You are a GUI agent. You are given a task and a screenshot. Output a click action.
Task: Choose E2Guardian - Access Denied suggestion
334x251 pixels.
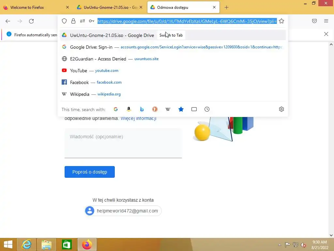click(x=173, y=59)
